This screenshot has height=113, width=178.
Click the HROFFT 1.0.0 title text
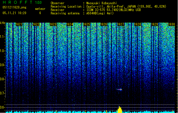point(22,2)
